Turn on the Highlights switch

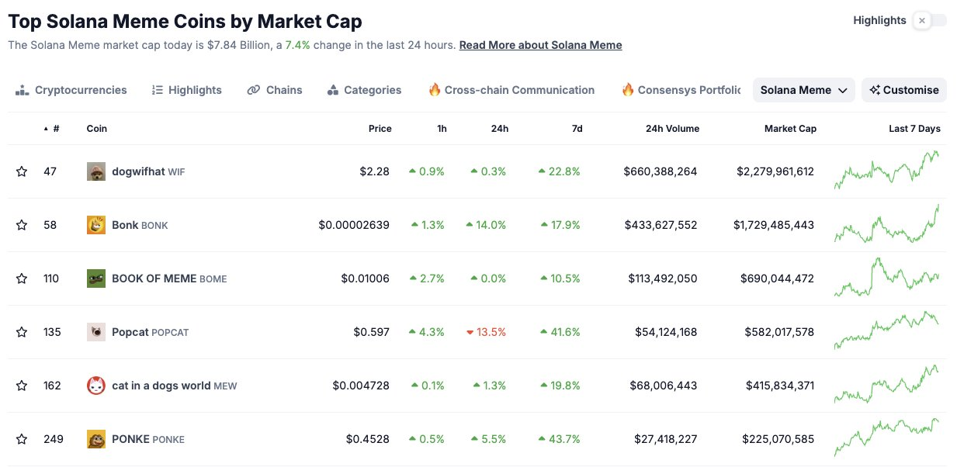coord(930,21)
